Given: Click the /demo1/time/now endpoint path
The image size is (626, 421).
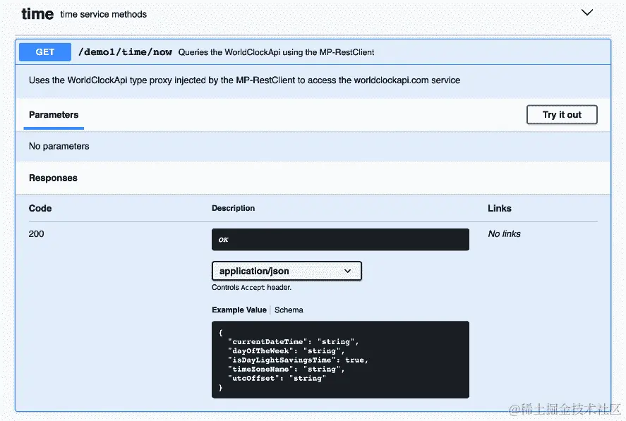Looking at the screenshot, I should [x=125, y=52].
